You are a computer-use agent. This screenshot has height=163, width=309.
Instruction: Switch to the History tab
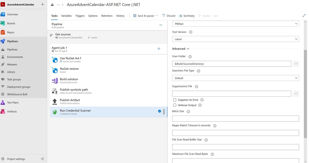coord(120,16)
